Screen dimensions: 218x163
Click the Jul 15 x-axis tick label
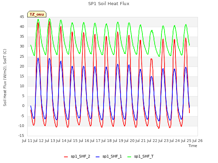click(73, 141)
